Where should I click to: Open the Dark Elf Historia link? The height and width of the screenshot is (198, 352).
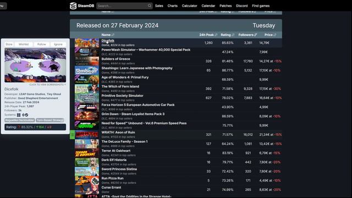click(x=114, y=160)
